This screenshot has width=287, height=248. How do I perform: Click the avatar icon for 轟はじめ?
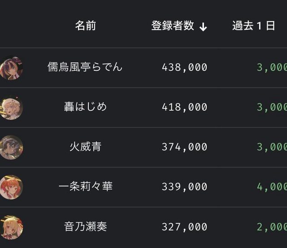coord(11,108)
